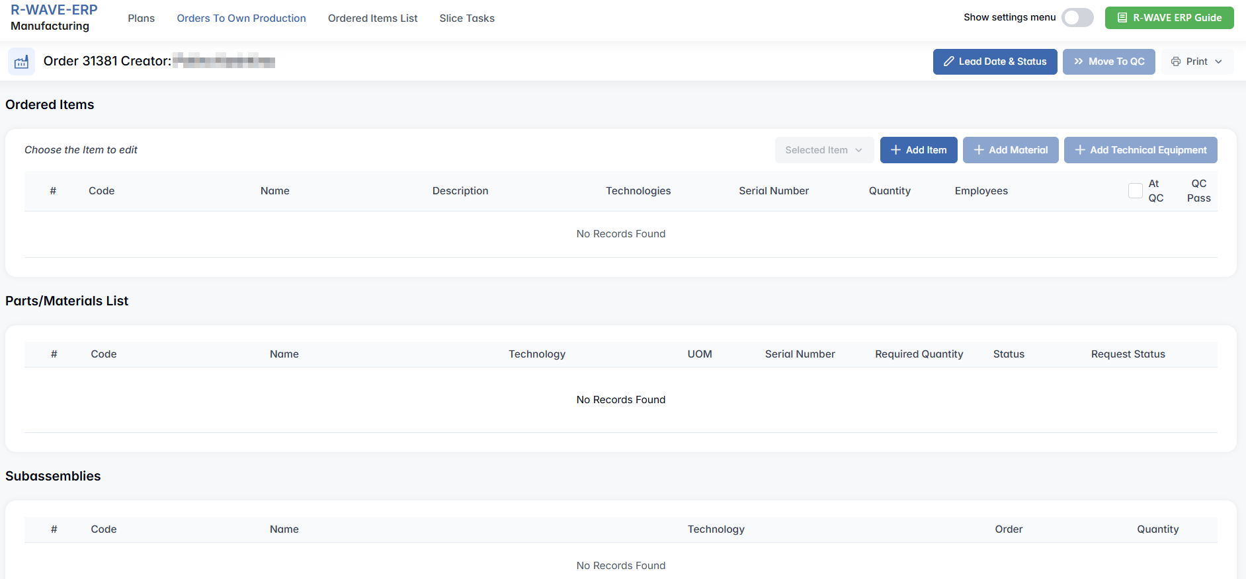
Task: Click the book icon on R-WAVE ERP Guide
Action: pyautogui.click(x=1122, y=18)
